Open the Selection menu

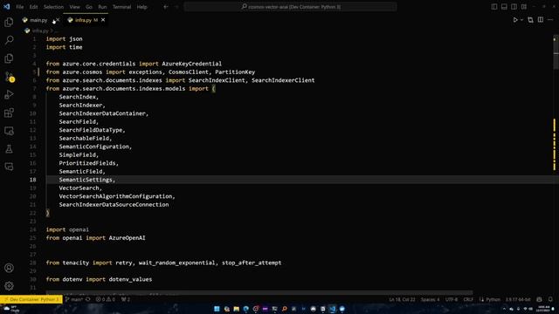pyautogui.click(x=53, y=7)
